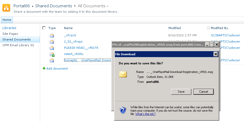The width and height of the screenshot is (244, 122).
Task: Click the checked-out mail icon beside retert_vfshfu
Action: coord(52,55)
